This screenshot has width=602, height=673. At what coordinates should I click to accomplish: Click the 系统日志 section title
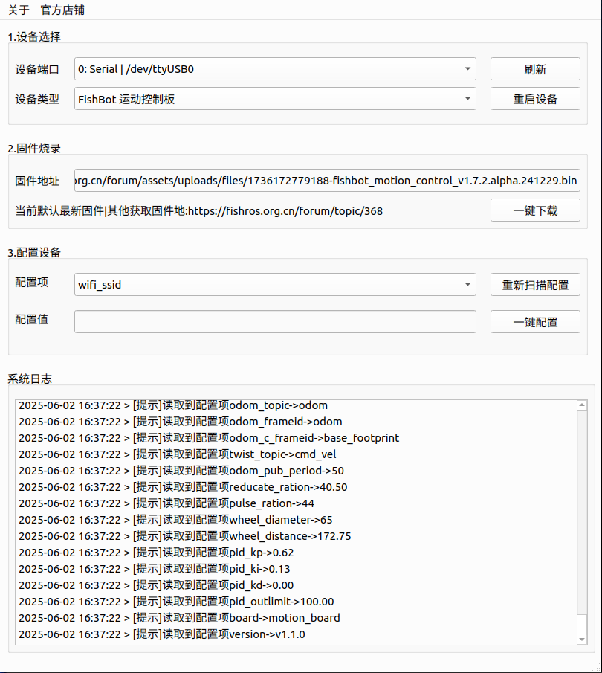pos(30,379)
